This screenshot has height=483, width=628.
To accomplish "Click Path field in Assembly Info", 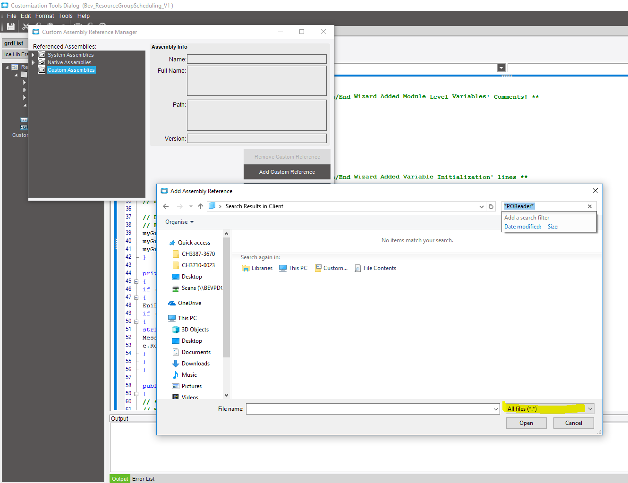I will (x=257, y=115).
